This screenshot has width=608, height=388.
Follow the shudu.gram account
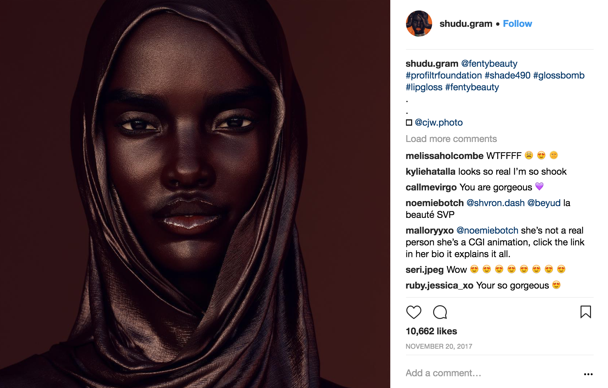tap(517, 24)
